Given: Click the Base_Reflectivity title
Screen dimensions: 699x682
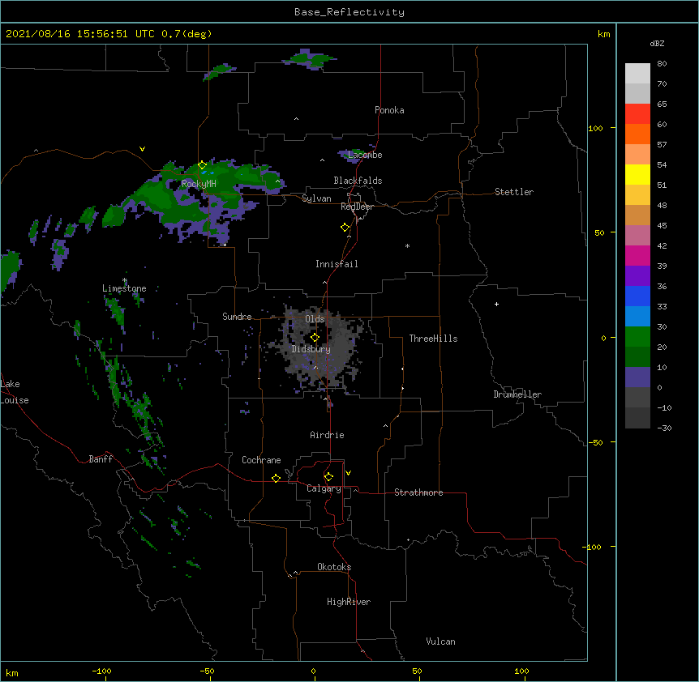Looking at the screenshot, I should point(349,12).
